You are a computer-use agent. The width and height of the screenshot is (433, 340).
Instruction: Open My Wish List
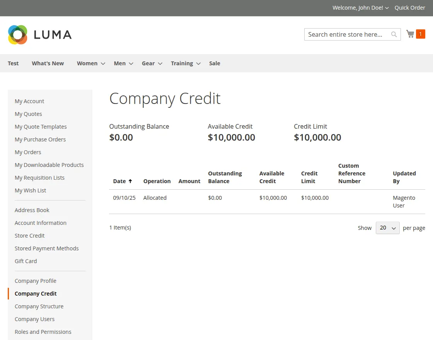[31, 190]
